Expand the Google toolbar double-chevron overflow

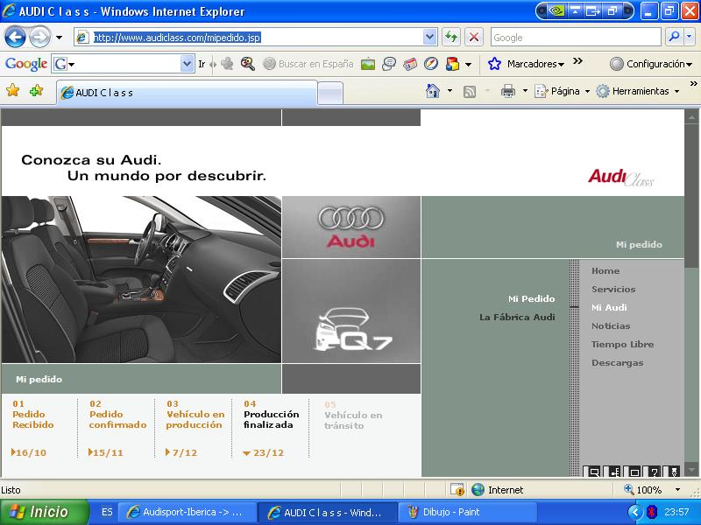click(x=578, y=61)
